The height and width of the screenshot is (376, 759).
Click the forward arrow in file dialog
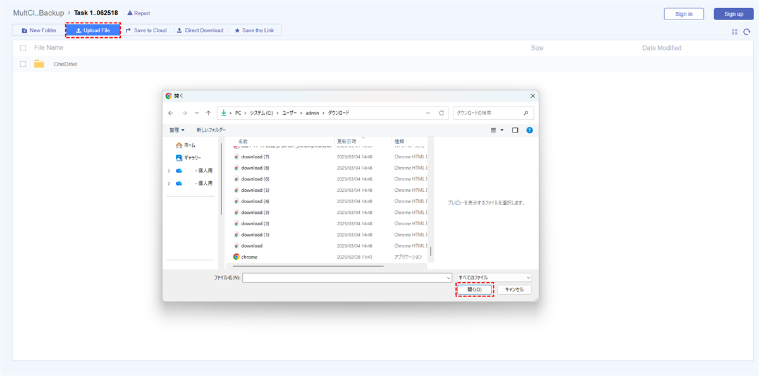click(184, 113)
